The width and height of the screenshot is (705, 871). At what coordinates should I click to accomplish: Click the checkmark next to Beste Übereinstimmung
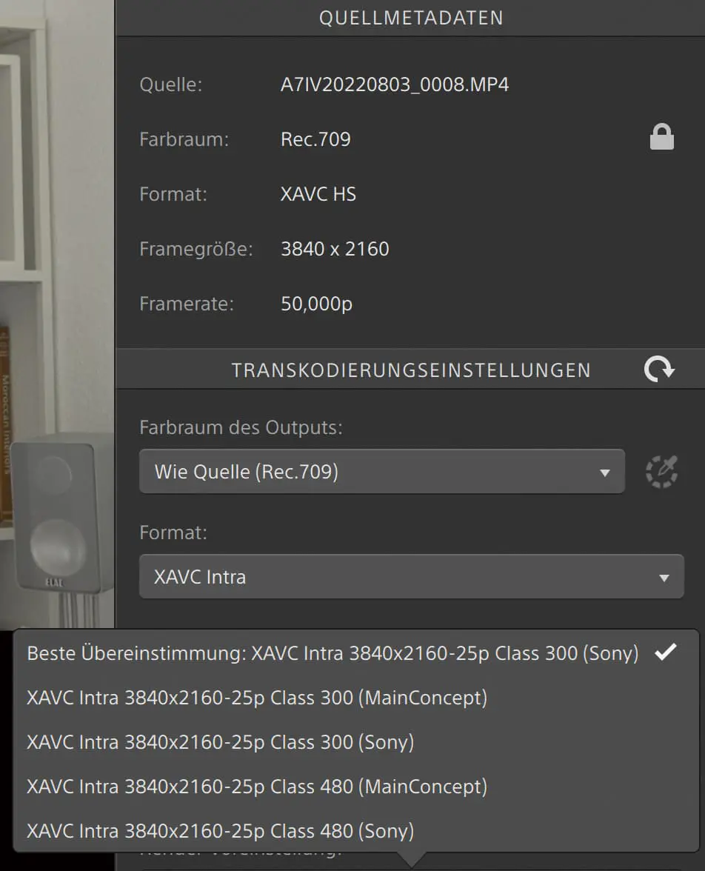tap(666, 653)
